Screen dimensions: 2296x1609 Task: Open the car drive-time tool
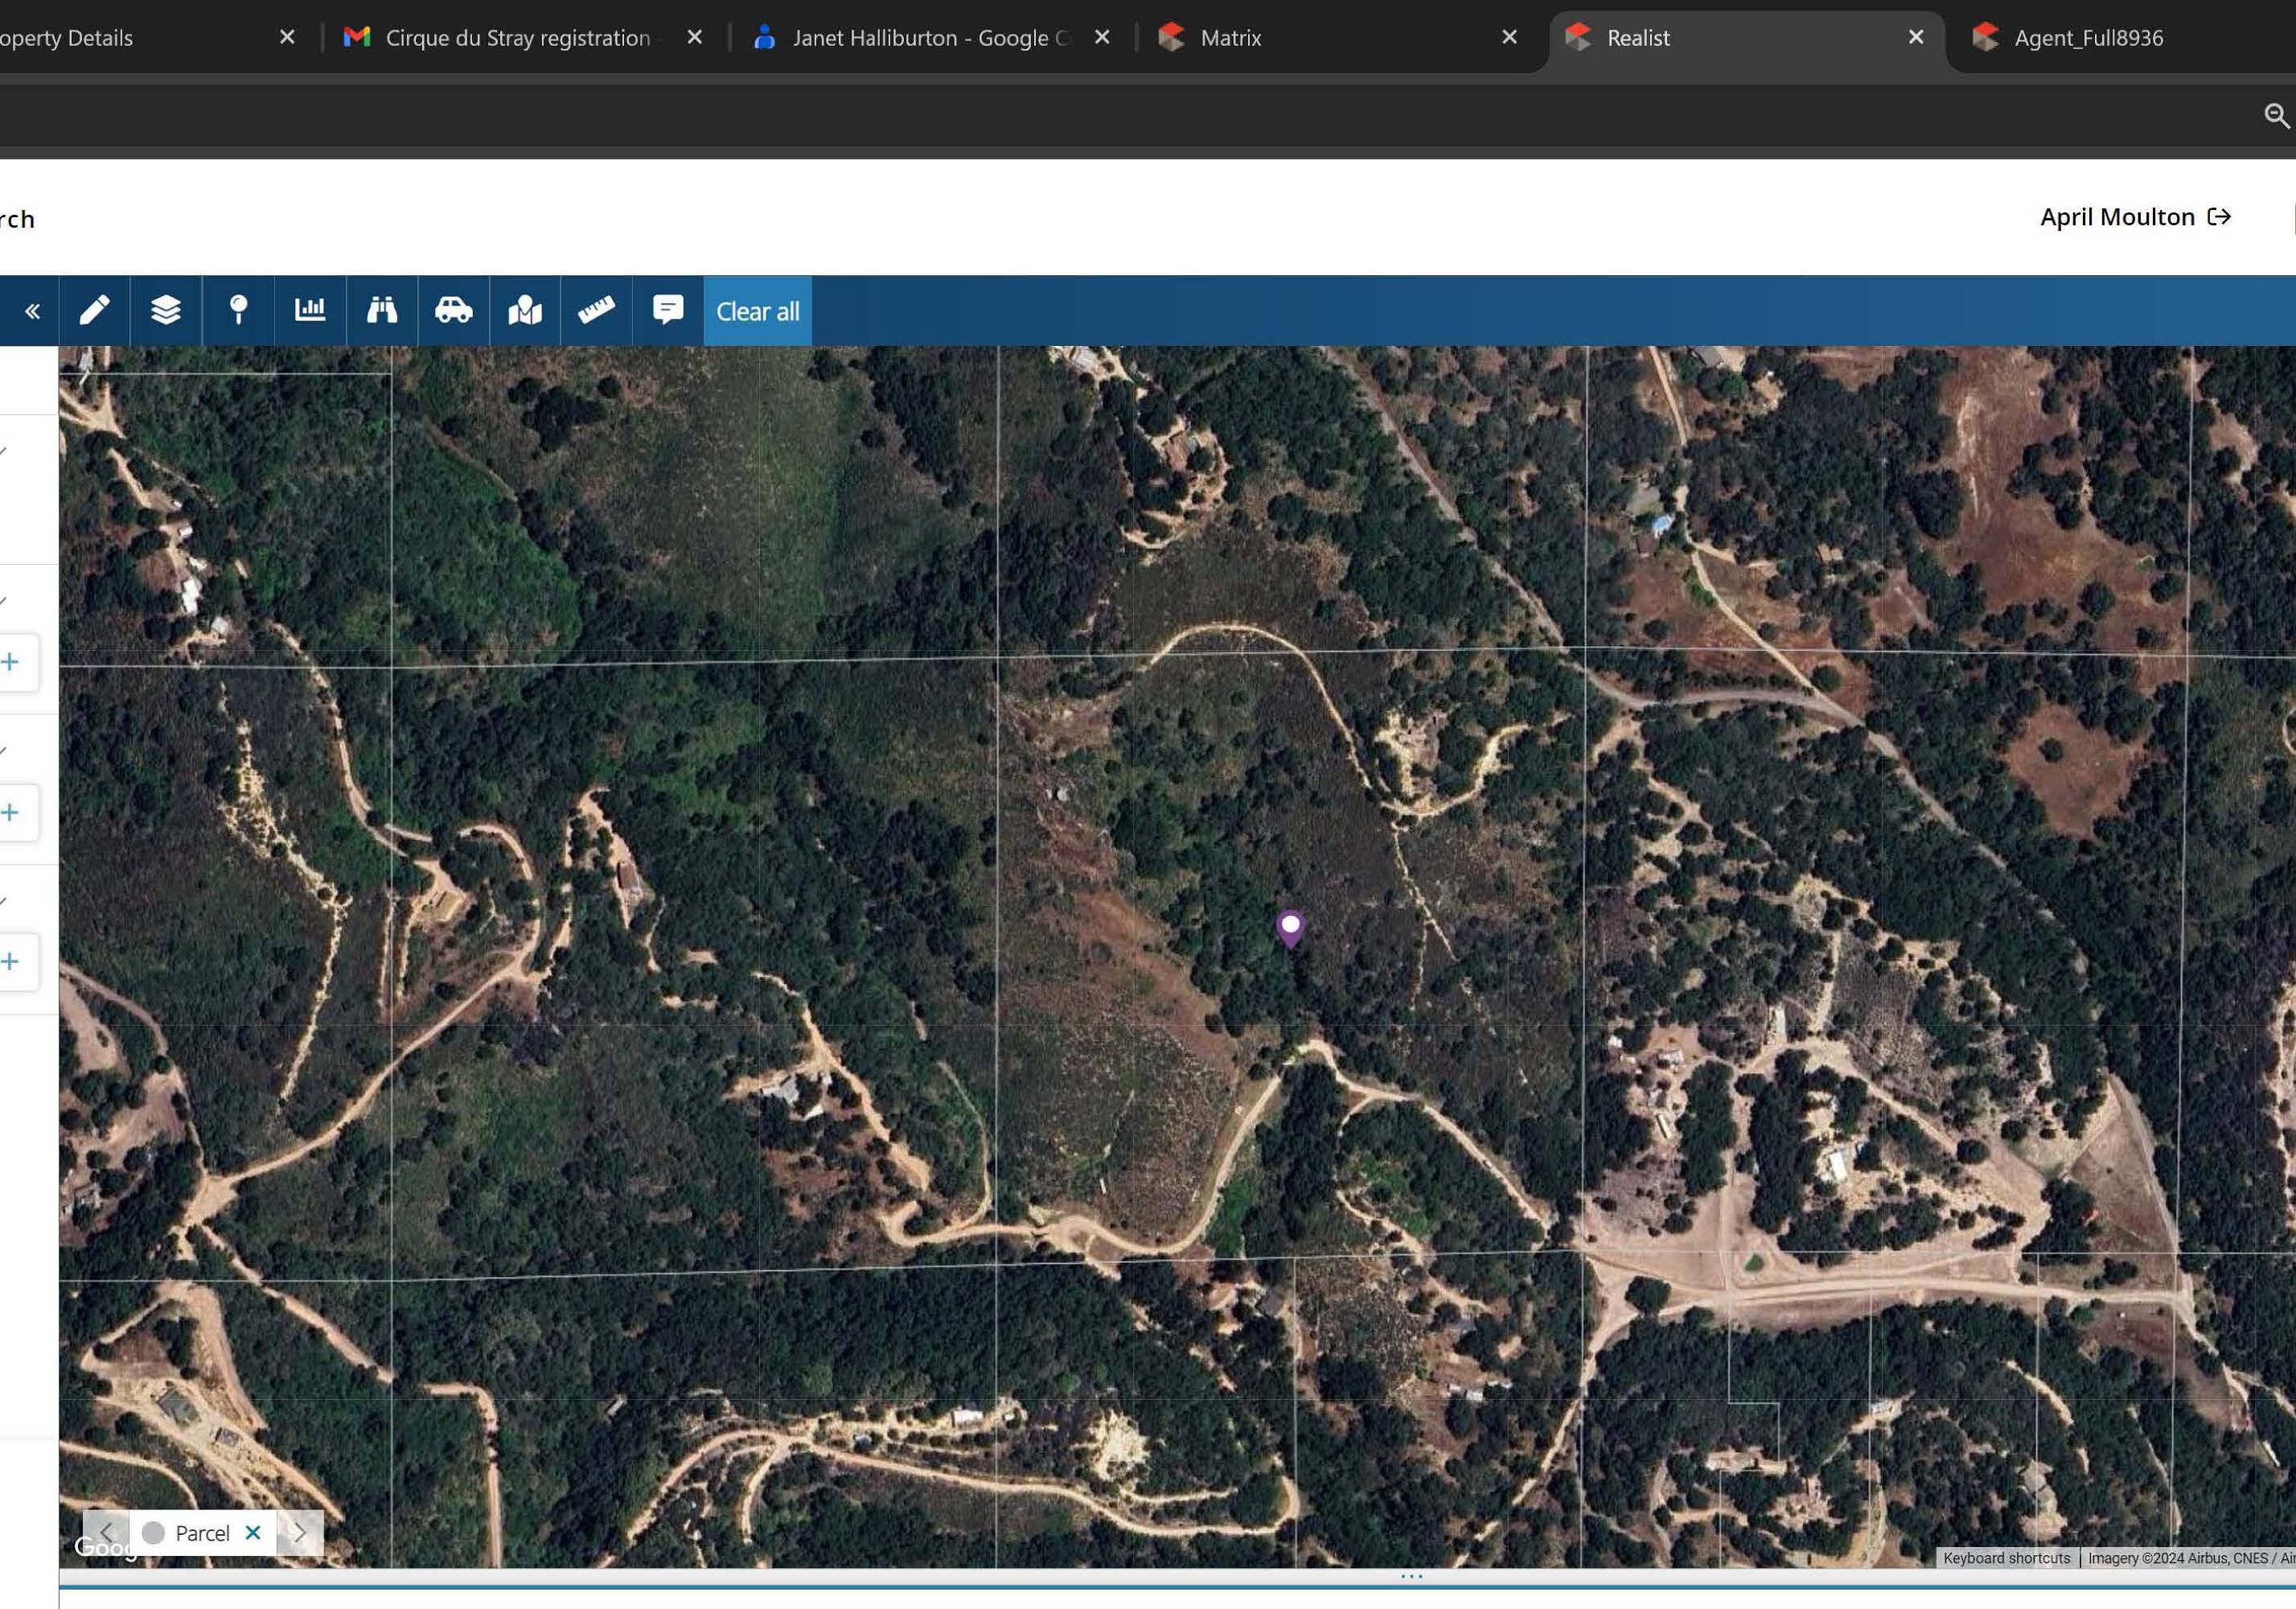coord(453,311)
